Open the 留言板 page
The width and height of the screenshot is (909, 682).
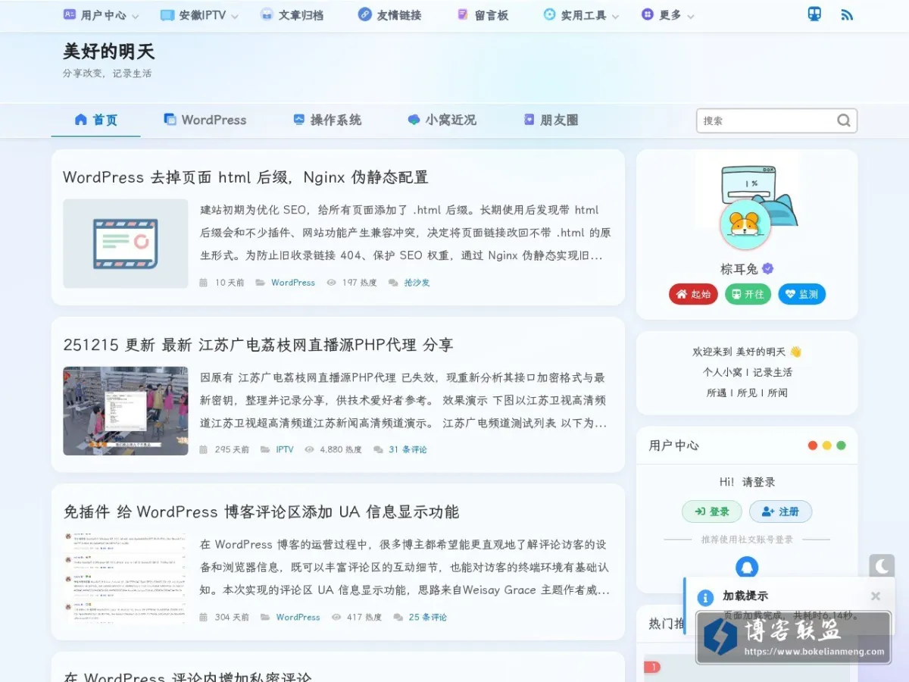[x=483, y=15]
